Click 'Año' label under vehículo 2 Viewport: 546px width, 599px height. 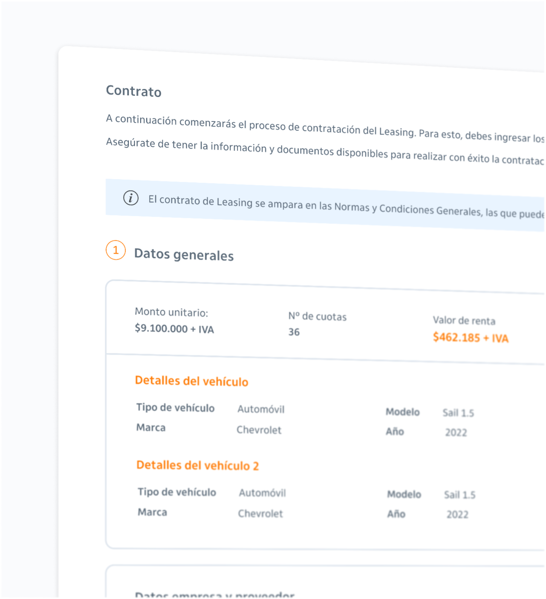coord(396,514)
